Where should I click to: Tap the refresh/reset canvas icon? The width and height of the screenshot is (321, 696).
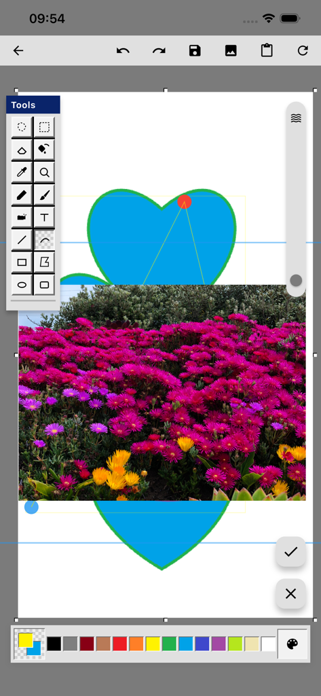click(x=303, y=50)
